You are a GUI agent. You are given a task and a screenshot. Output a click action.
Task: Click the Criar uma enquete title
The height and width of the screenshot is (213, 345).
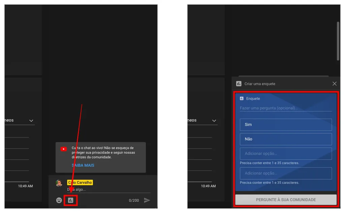click(260, 84)
